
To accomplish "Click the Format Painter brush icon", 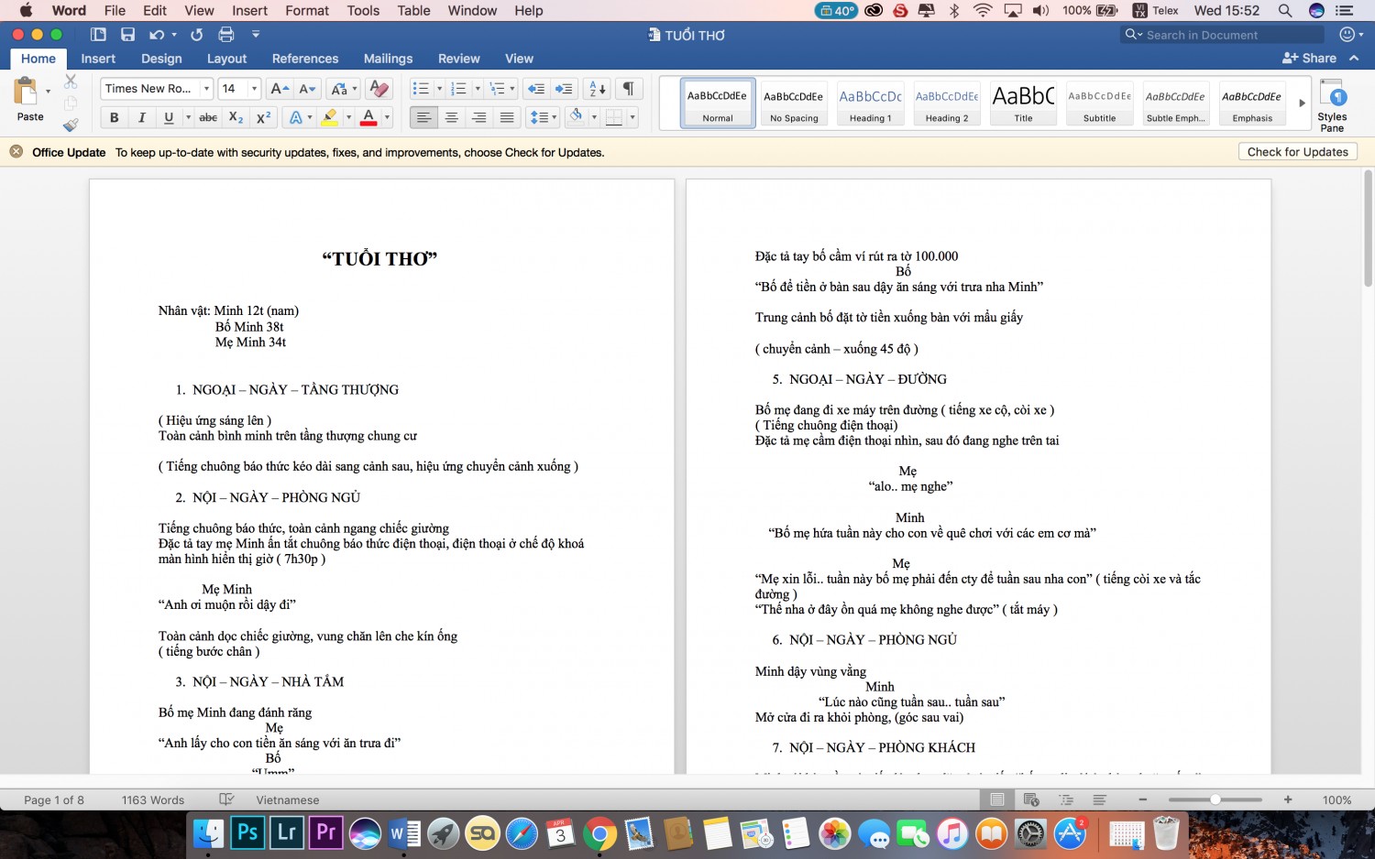I will [x=71, y=125].
